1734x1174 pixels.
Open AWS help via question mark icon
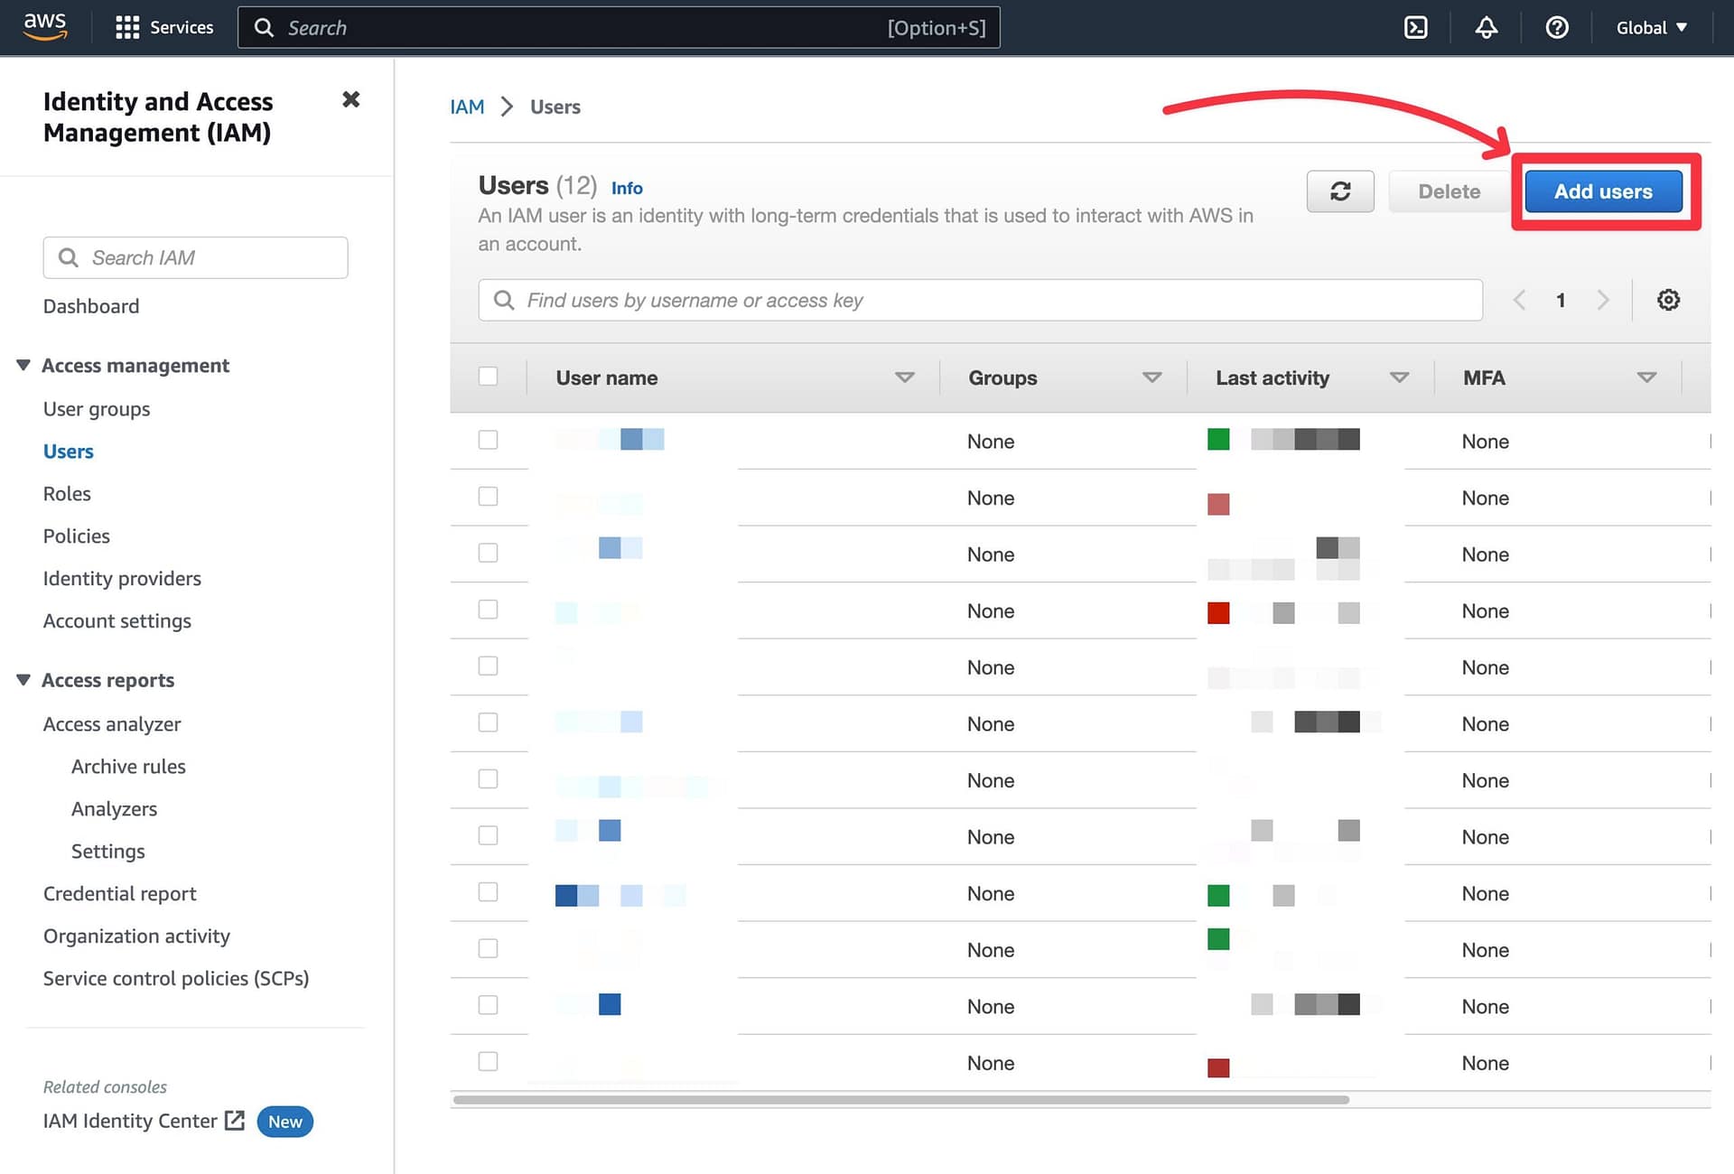tap(1556, 28)
